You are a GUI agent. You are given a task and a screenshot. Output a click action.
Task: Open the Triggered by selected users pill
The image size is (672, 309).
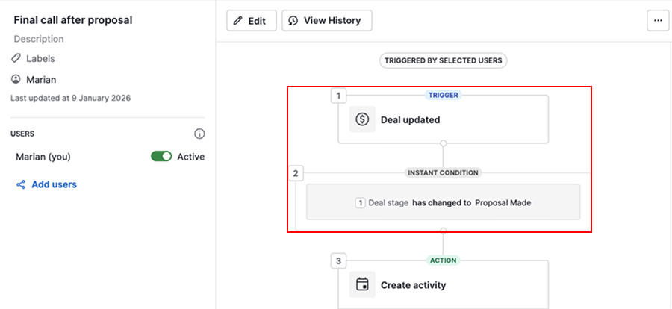pyautogui.click(x=443, y=60)
